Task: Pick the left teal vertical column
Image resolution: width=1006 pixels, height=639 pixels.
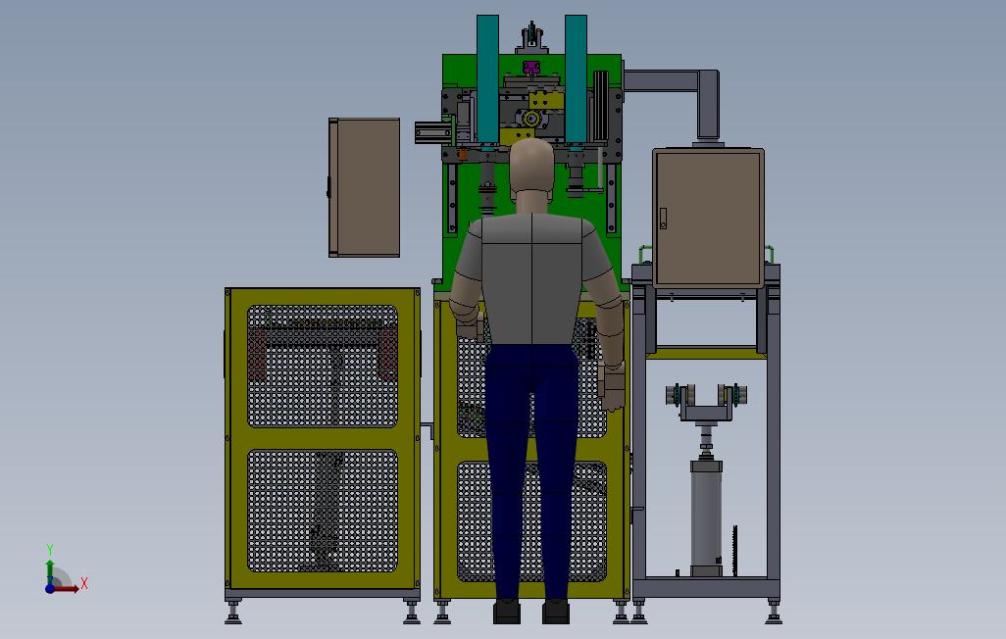Action: [487, 79]
